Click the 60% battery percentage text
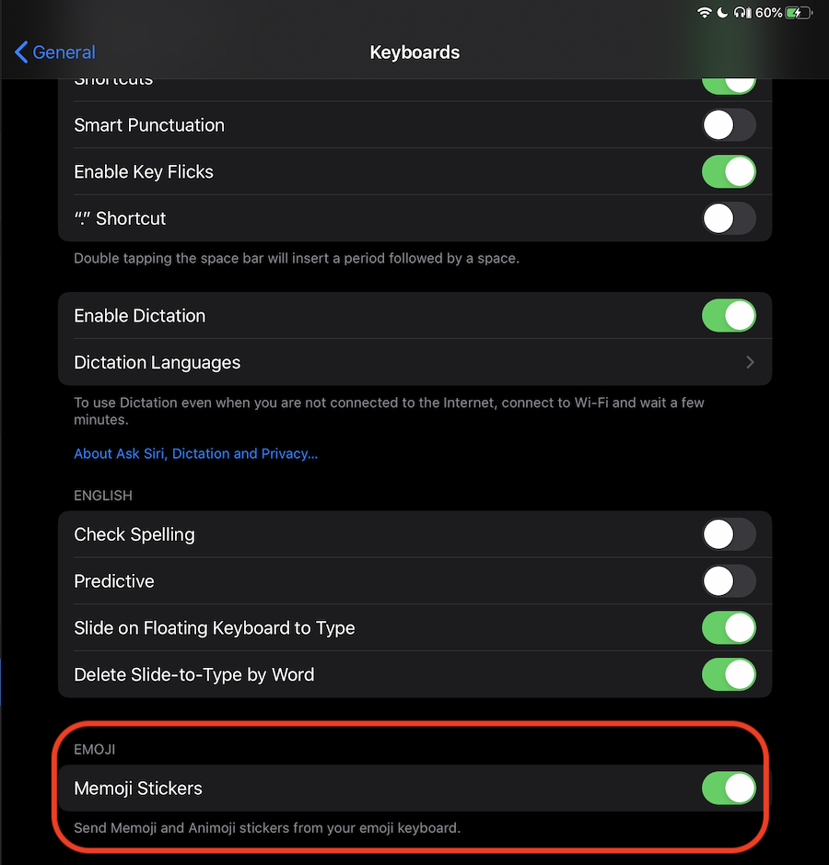 coord(768,13)
